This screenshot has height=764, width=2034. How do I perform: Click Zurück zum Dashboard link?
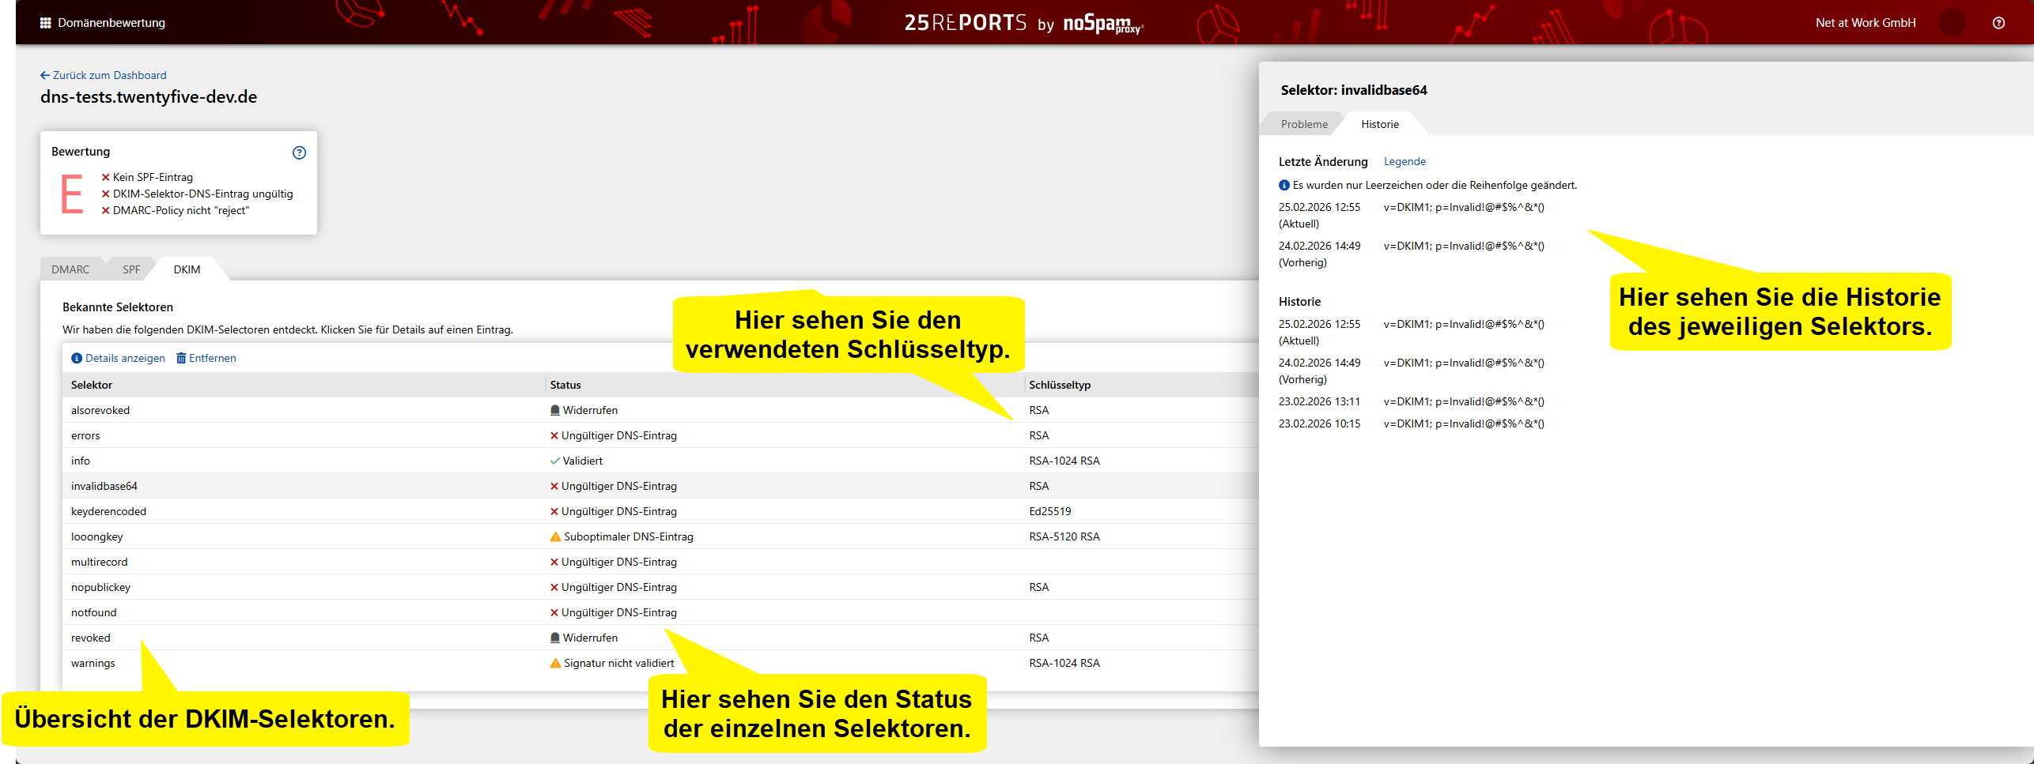tap(109, 76)
